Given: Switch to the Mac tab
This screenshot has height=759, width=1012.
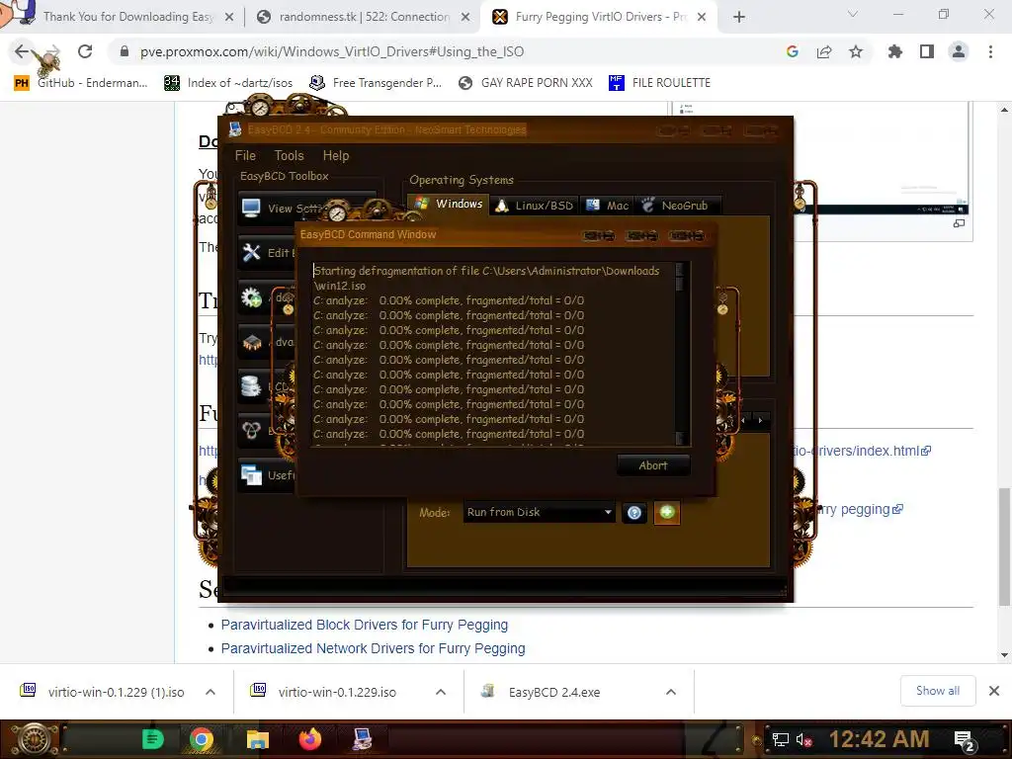Looking at the screenshot, I should click(x=608, y=206).
